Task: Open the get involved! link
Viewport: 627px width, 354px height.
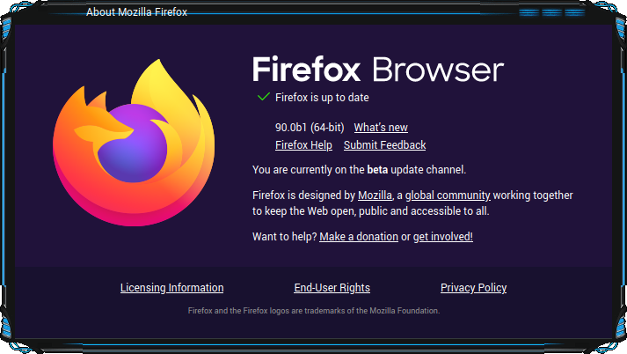Action: click(443, 237)
